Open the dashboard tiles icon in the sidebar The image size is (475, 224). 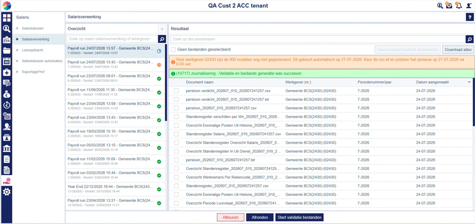point(7,18)
